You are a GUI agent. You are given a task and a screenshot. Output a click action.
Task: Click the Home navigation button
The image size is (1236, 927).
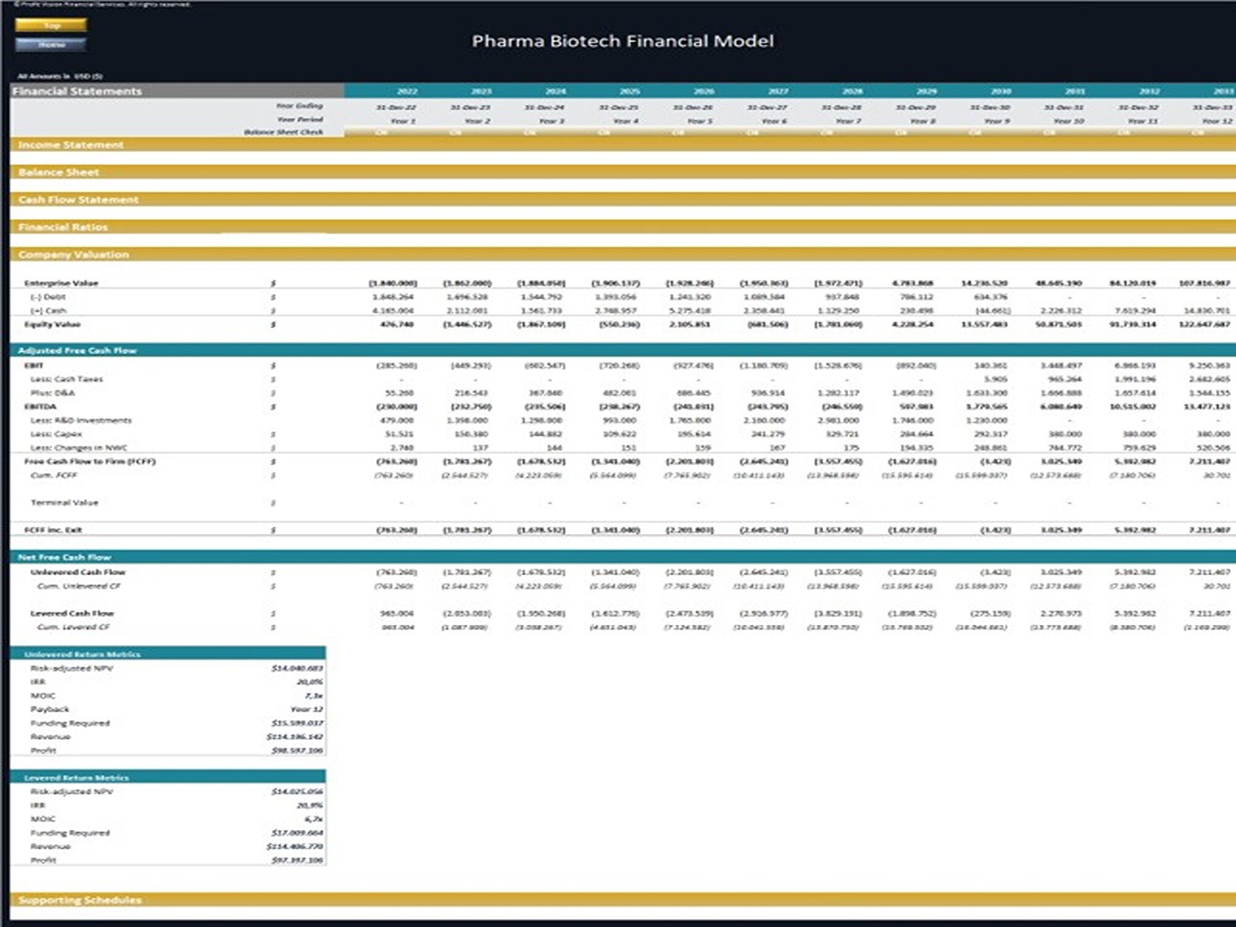click(x=52, y=44)
